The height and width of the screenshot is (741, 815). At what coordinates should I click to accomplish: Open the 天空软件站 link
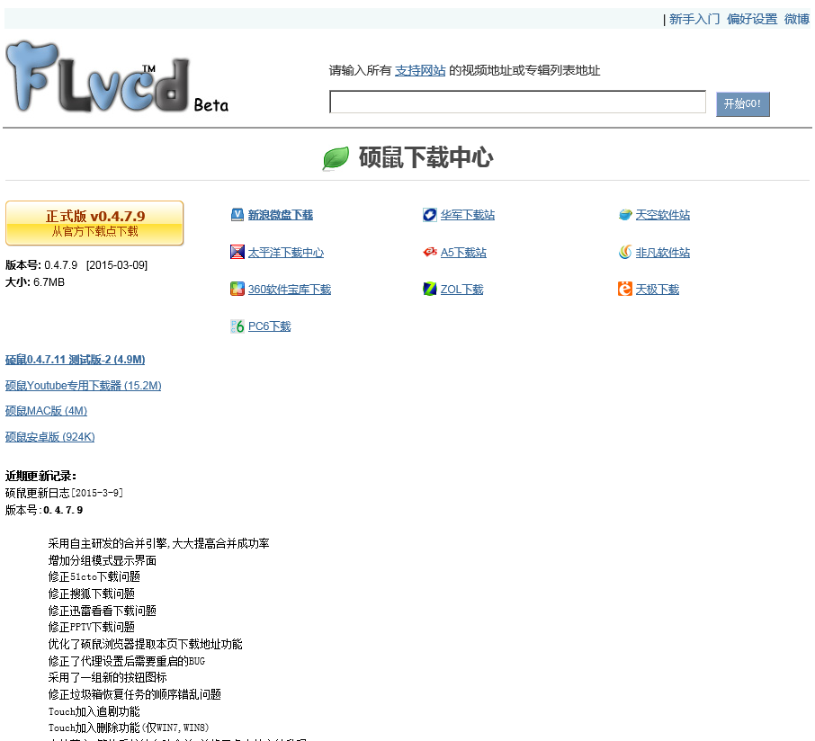pos(663,215)
